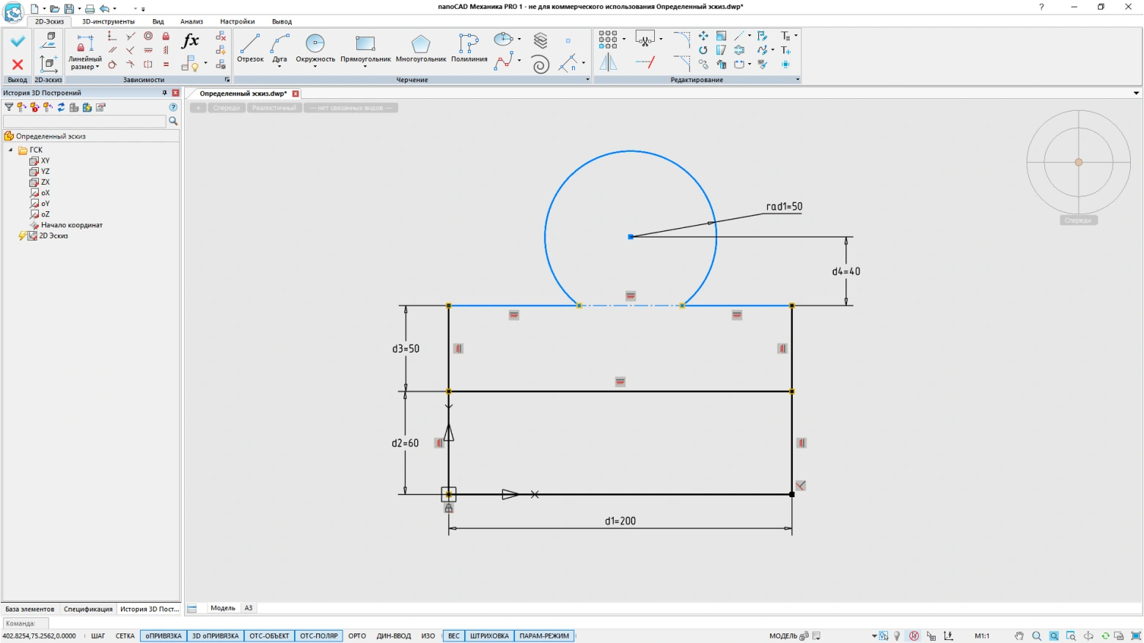The image size is (1144, 643).
Task: Switch to the Спецификация panel tab
Action: (x=88, y=609)
